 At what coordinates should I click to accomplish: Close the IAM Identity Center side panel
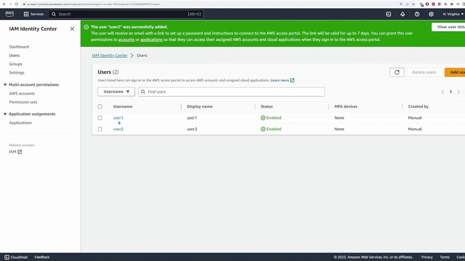pos(72,29)
